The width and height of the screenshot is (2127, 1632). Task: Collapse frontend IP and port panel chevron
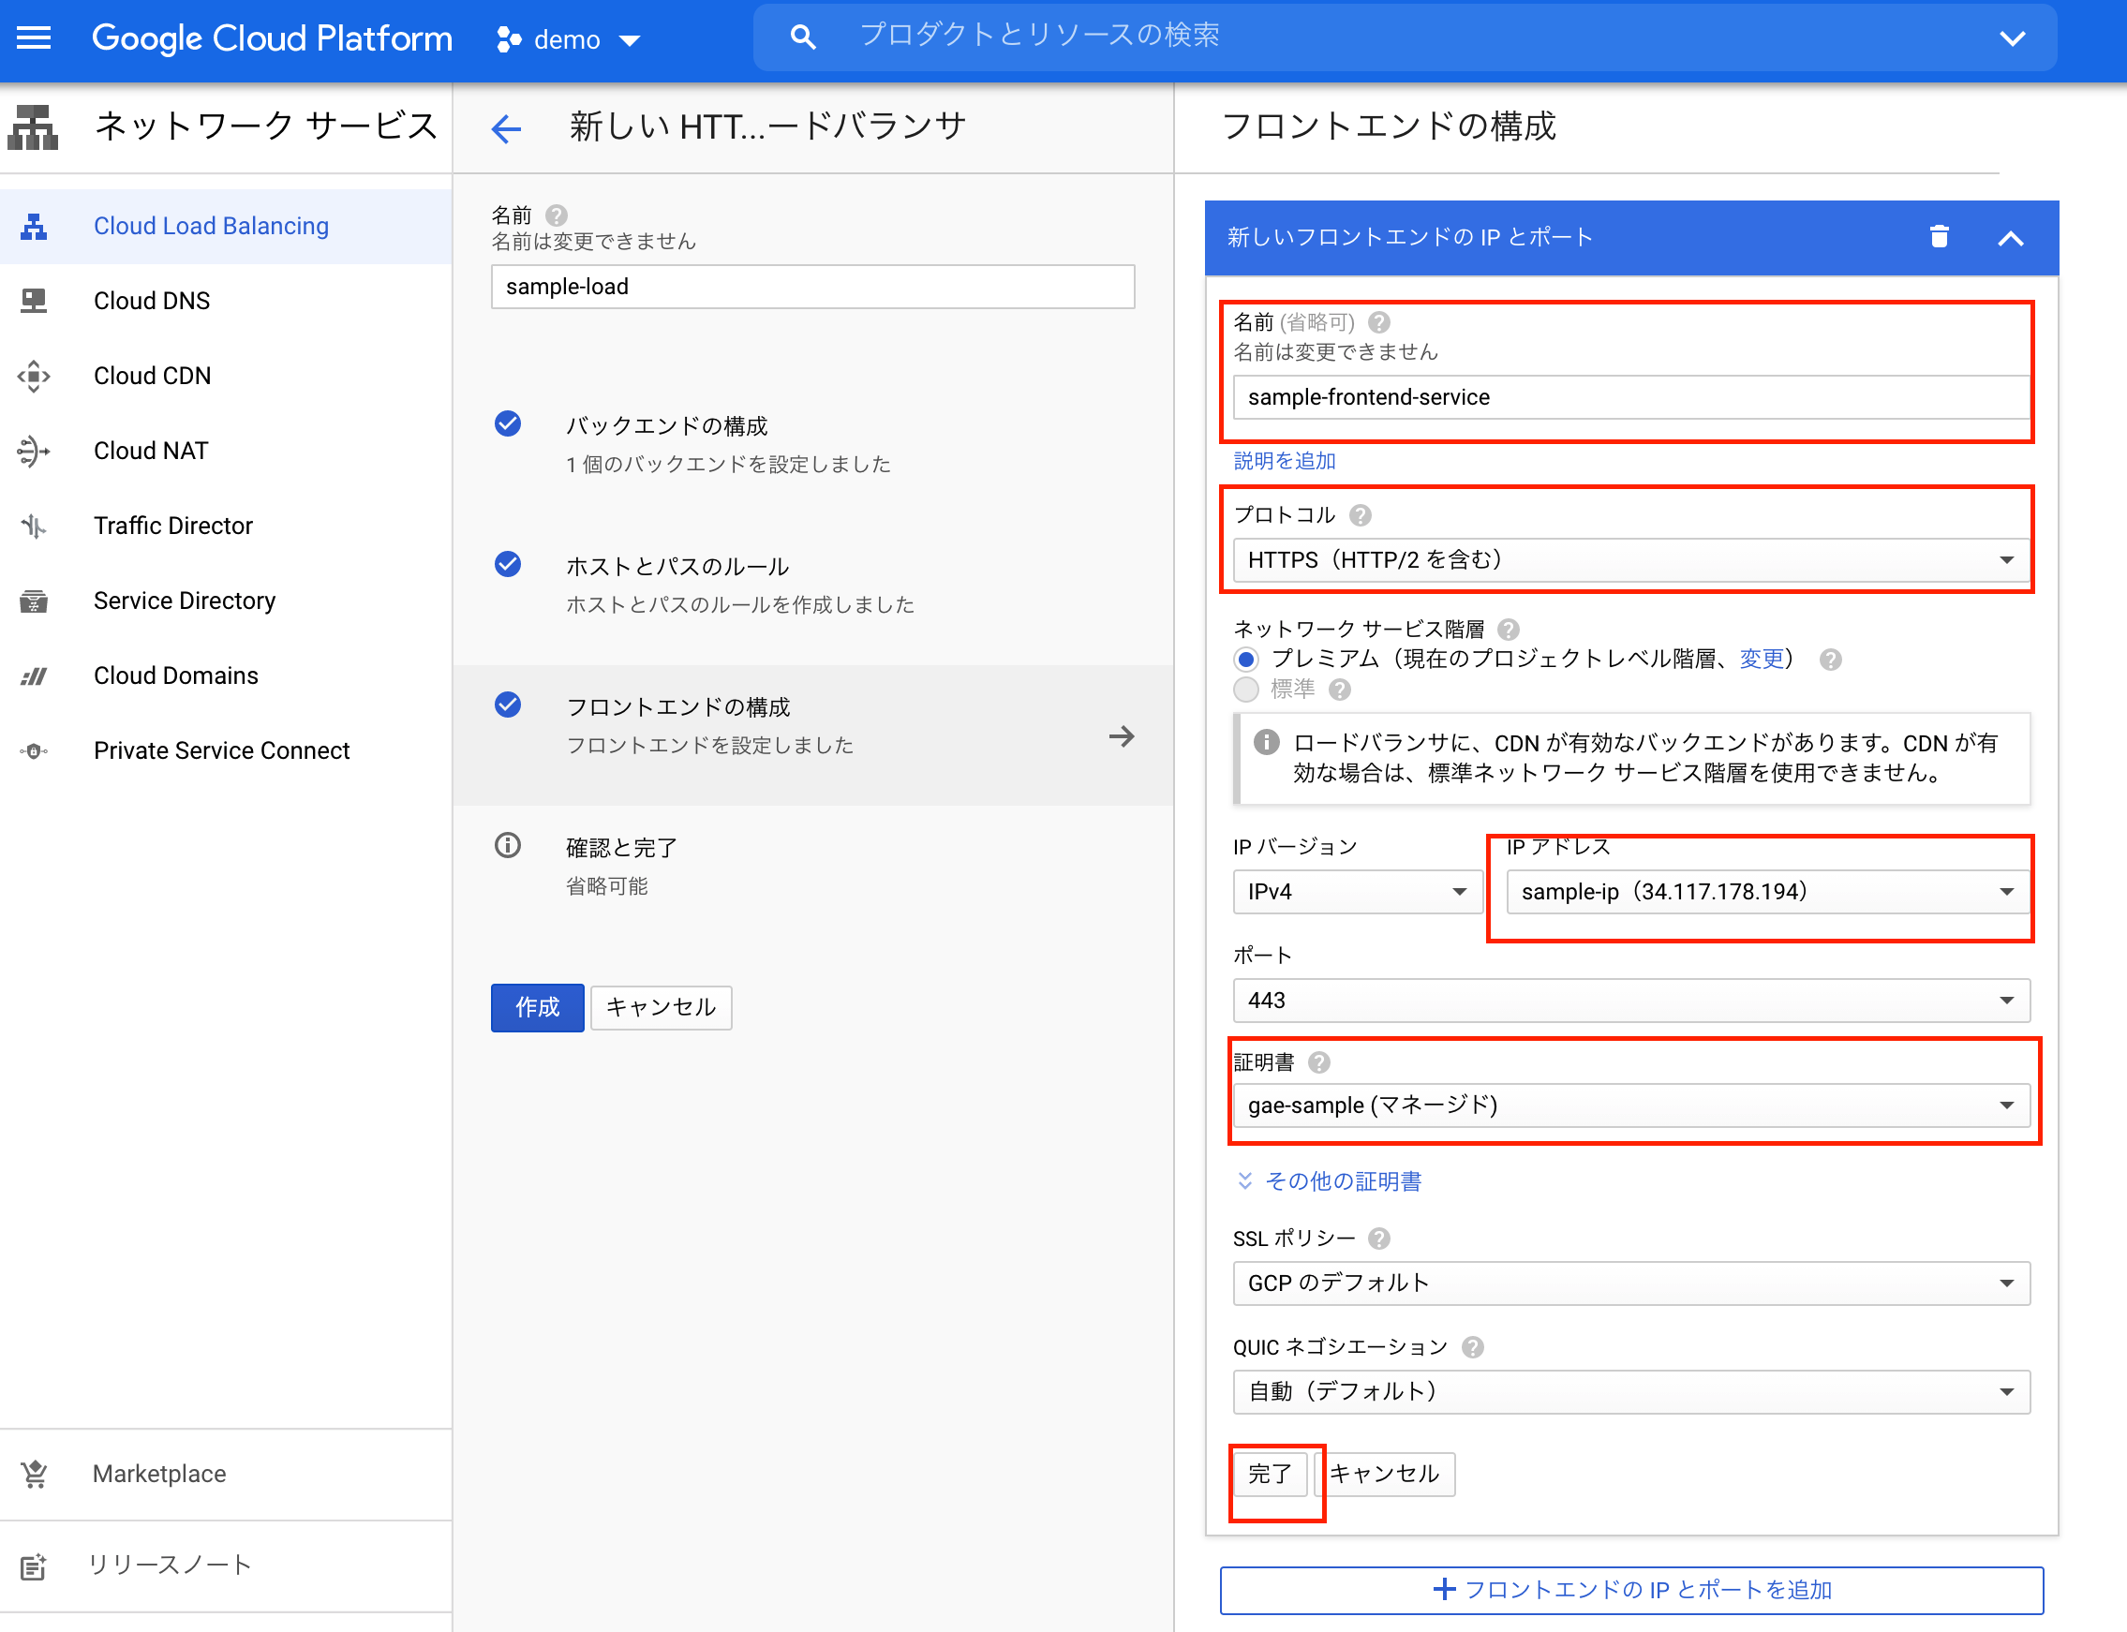[2011, 238]
